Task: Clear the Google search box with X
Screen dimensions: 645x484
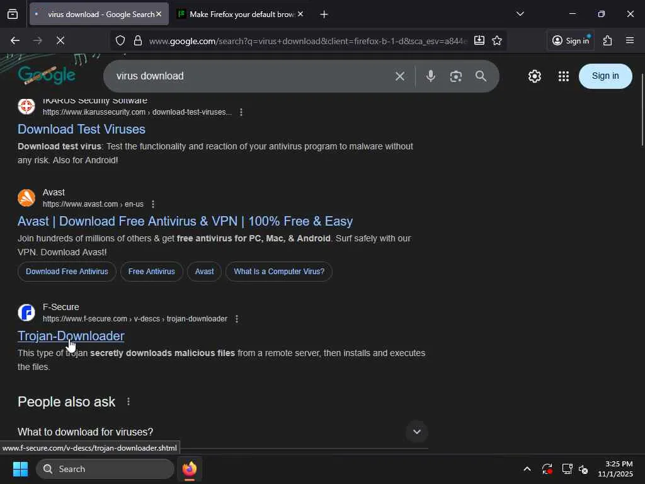Action: click(400, 76)
